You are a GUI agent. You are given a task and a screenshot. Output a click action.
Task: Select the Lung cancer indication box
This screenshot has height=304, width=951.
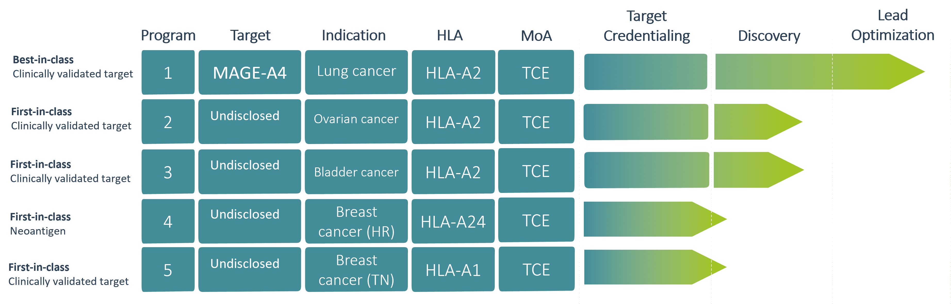click(356, 72)
